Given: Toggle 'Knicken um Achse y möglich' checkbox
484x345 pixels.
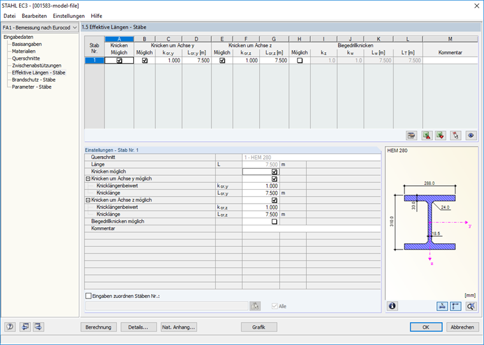Looking at the screenshot, I should tap(274, 179).
